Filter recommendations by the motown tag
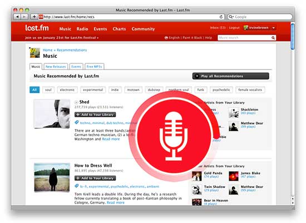The height and width of the screenshot is (223, 306). pyautogui.click(x=134, y=90)
